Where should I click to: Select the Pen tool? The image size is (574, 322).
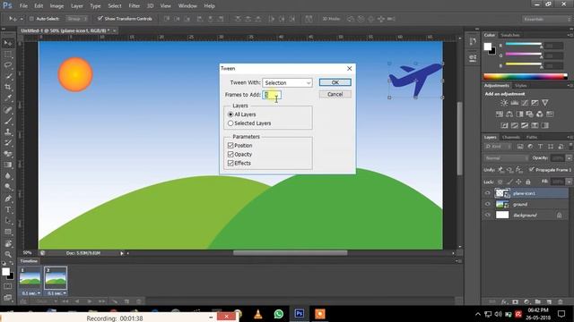[x=8, y=199]
